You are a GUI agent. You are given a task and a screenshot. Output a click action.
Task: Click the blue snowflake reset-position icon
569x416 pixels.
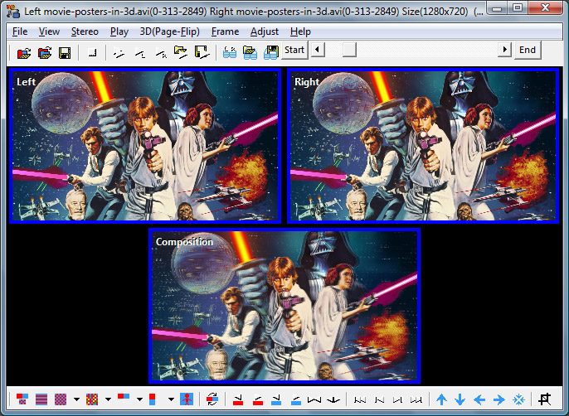point(518,399)
